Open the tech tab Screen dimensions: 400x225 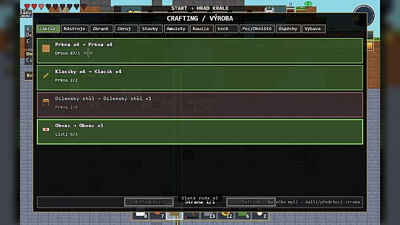(x=226, y=29)
